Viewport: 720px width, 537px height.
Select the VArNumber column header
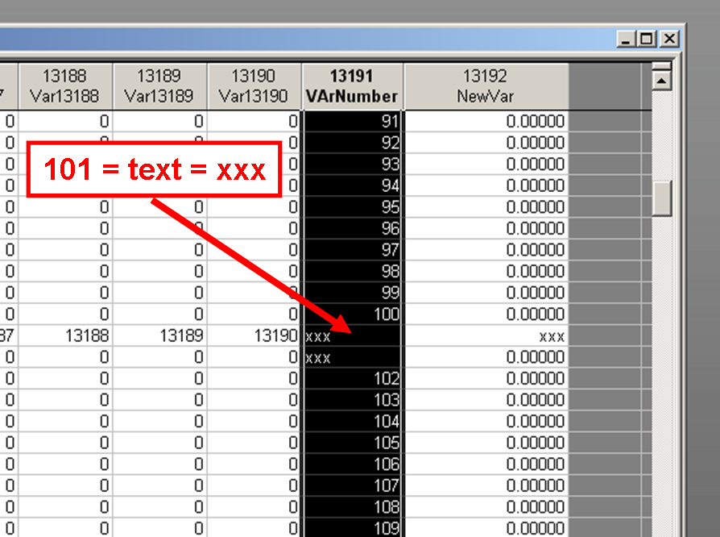[353, 86]
